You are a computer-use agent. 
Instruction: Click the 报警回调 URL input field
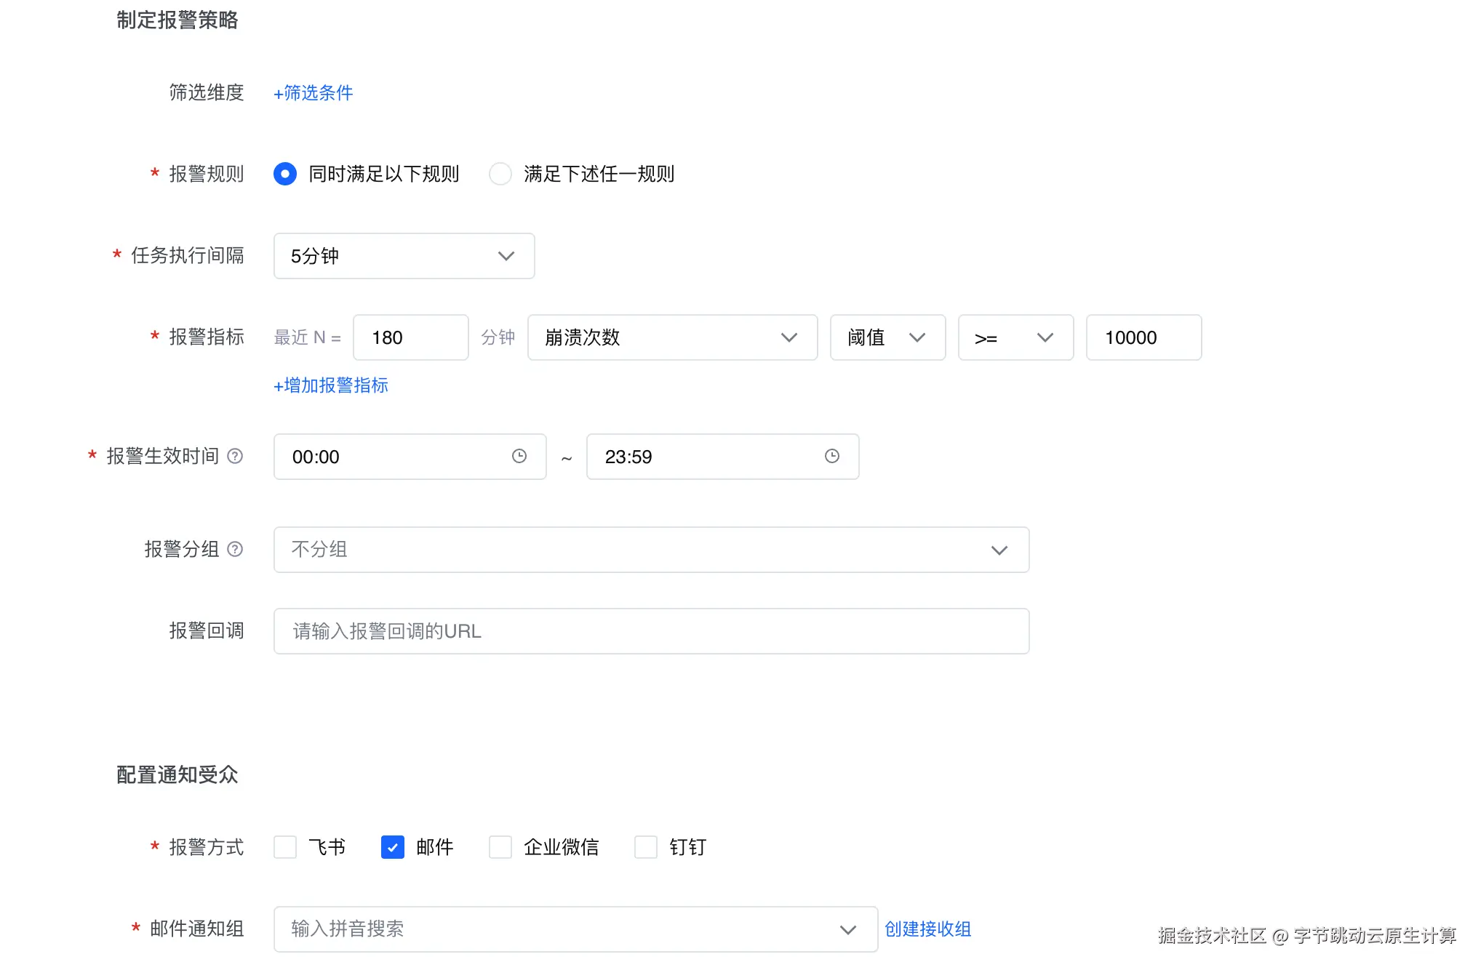click(651, 631)
